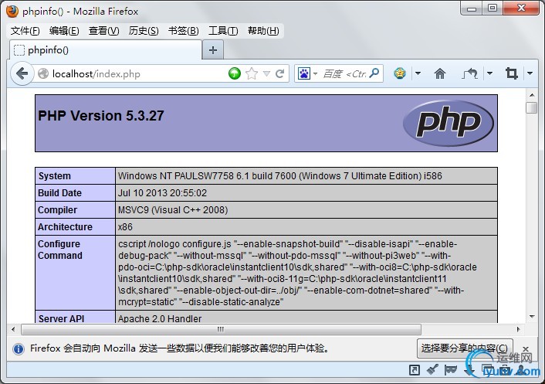This screenshot has width=545, height=384.
Task: Click the 选择要分享的内容(C) button
Action: coord(465,348)
